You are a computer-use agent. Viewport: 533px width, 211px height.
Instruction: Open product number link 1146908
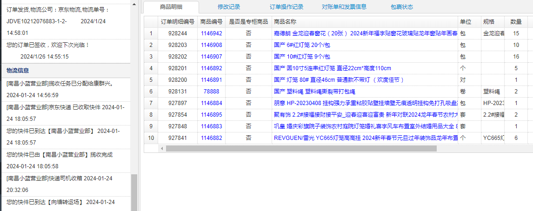pos(212,45)
